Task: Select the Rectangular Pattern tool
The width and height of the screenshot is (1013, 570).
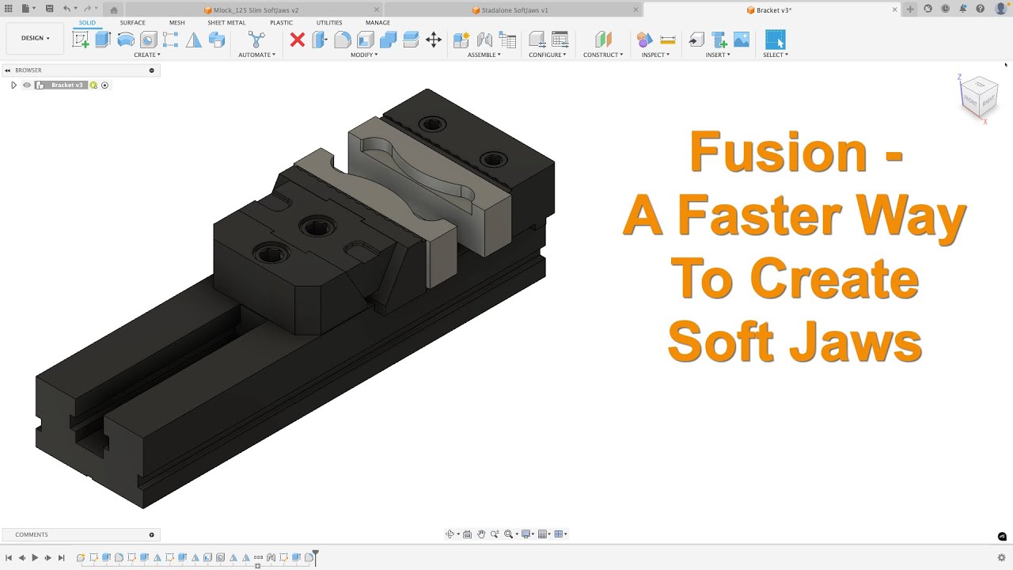Action: click(170, 40)
